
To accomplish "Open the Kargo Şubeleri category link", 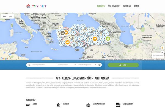I will (x=128, y=104).
